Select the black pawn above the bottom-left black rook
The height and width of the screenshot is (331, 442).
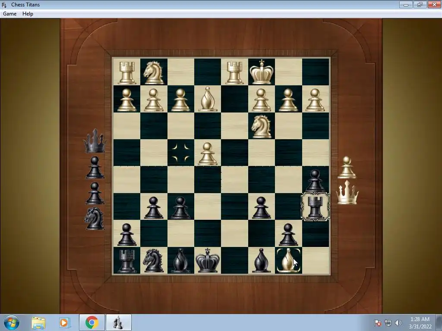126,234
